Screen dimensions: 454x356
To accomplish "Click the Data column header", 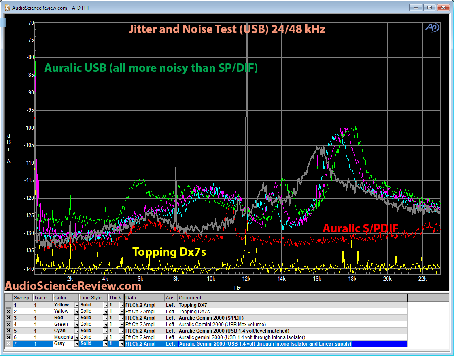I will pyautogui.click(x=144, y=298).
